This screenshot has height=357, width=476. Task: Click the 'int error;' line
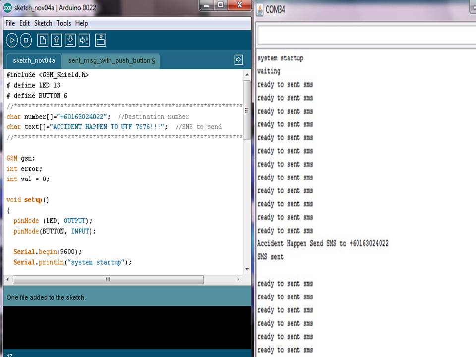[24, 169]
